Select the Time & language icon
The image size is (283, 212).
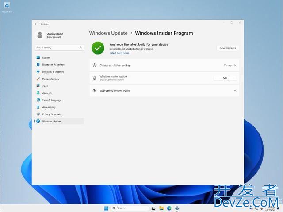(38, 100)
